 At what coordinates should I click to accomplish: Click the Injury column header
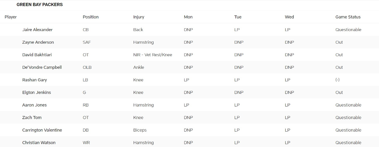click(139, 17)
